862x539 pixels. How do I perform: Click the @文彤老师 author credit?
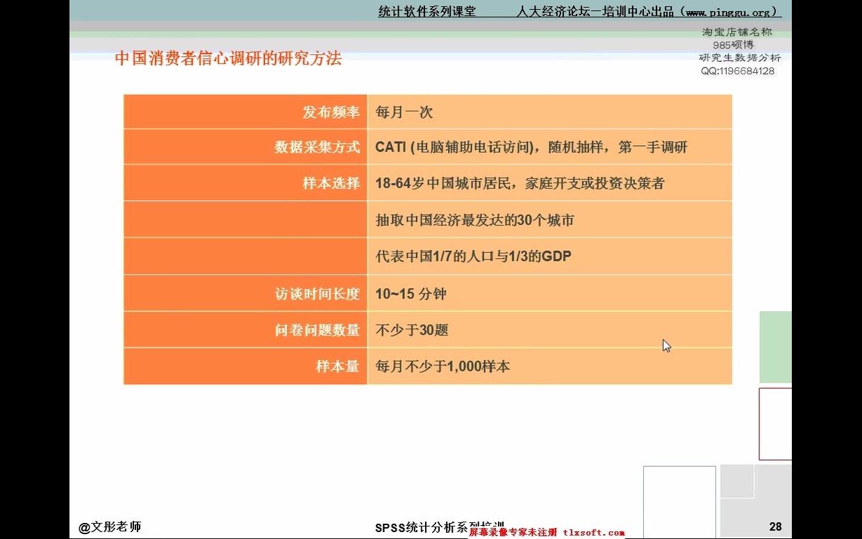click(110, 526)
